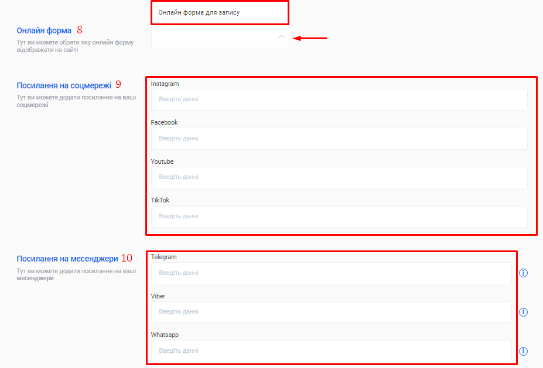Viewport: 543px width, 368px height.
Task: Click the Youtube field label text
Action: [162, 161]
